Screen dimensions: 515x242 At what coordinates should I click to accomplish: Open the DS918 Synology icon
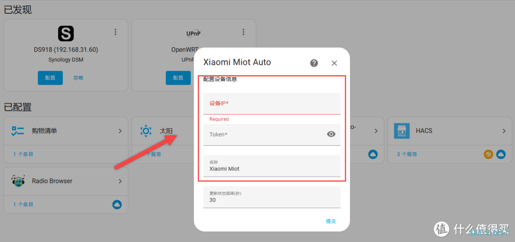(x=66, y=33)
